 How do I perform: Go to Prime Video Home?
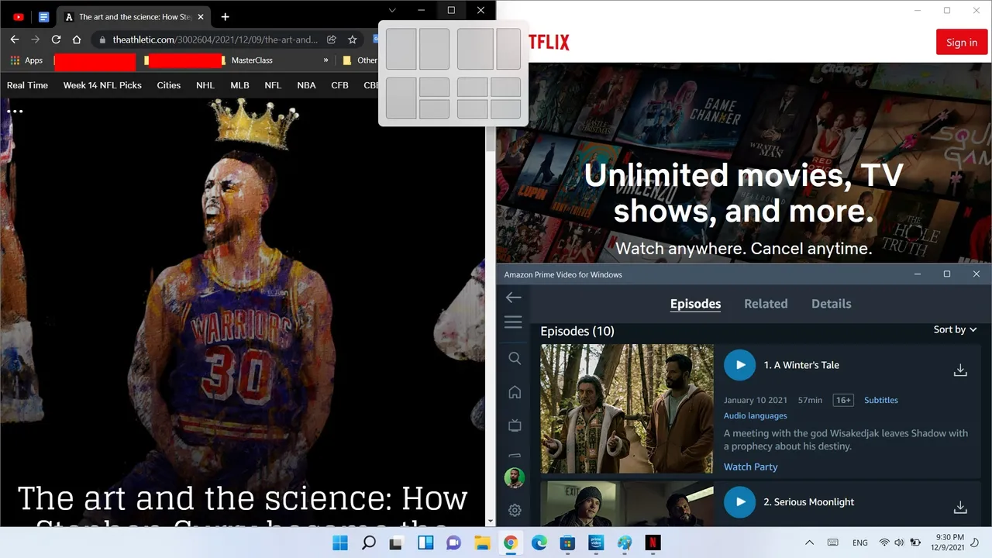[x=515, y=392]
